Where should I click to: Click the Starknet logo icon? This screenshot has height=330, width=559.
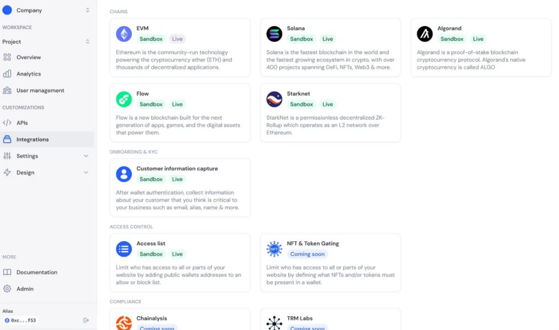click(x=275, y=99)
